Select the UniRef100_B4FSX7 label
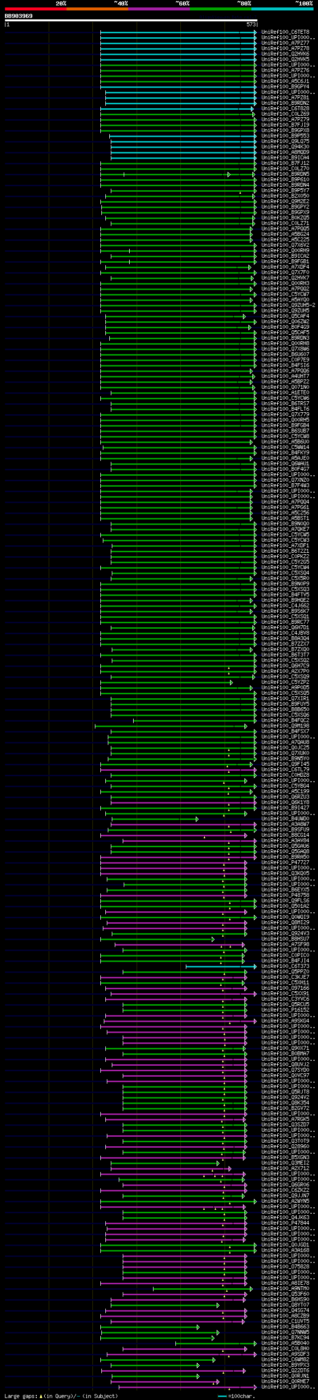This screenshot has width=318, height=1400. 285,732
